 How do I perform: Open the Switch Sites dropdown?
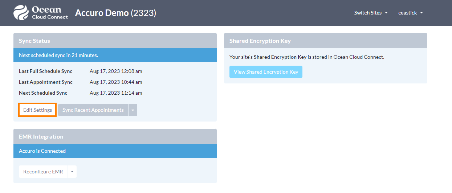click(371, 13)
